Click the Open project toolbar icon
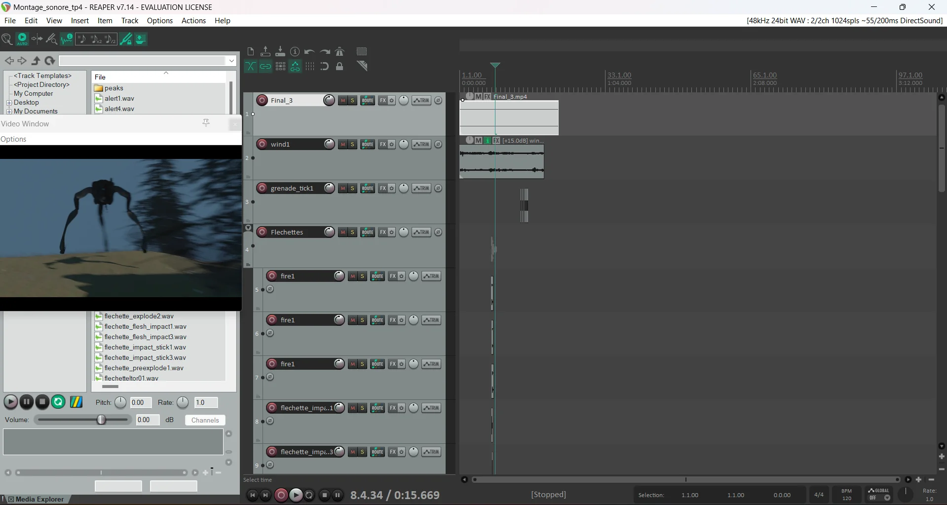 click(x=265, y=51)
